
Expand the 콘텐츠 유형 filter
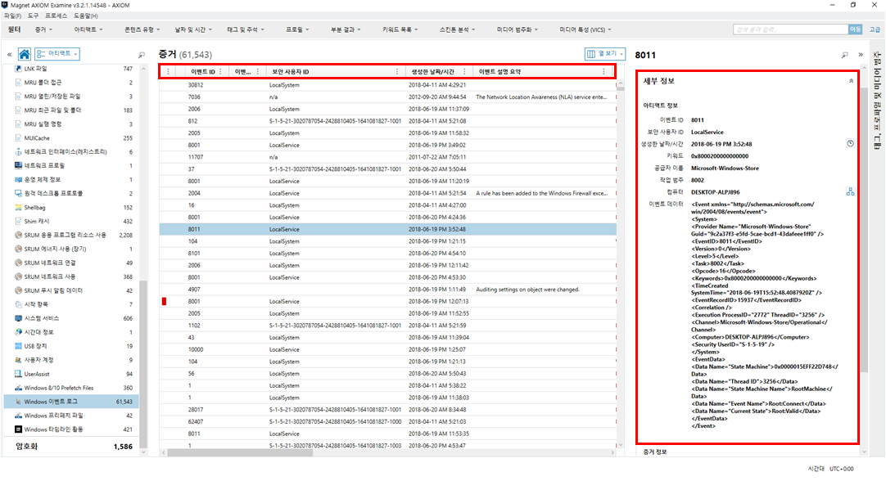142,29
